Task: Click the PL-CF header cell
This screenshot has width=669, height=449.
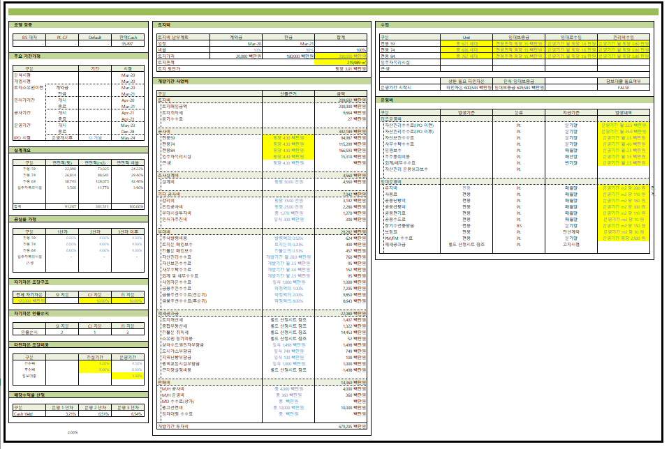Action: (62, 38)
